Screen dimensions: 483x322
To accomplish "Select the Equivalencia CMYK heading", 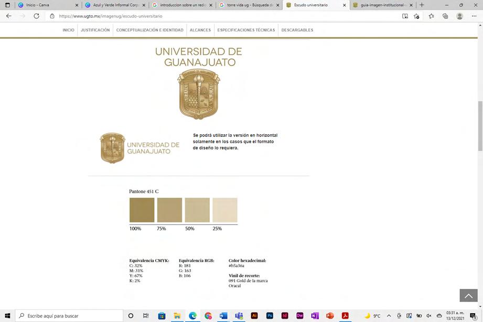I will coord(149,261).
